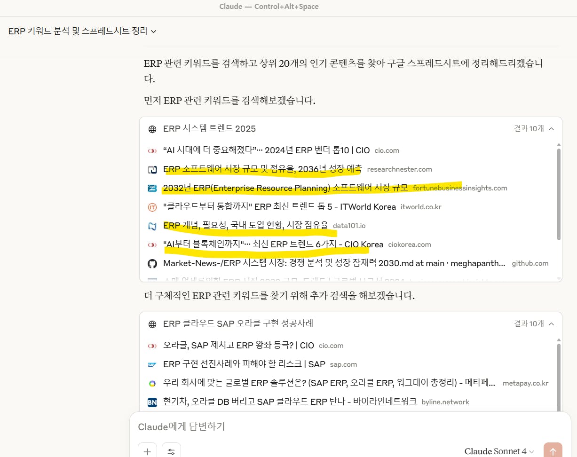Click the CIO Korea favicon for ERP 트렌드 6가지
Image resolution: width=577 pixels, height=457 pixels.
click(152, 245)
